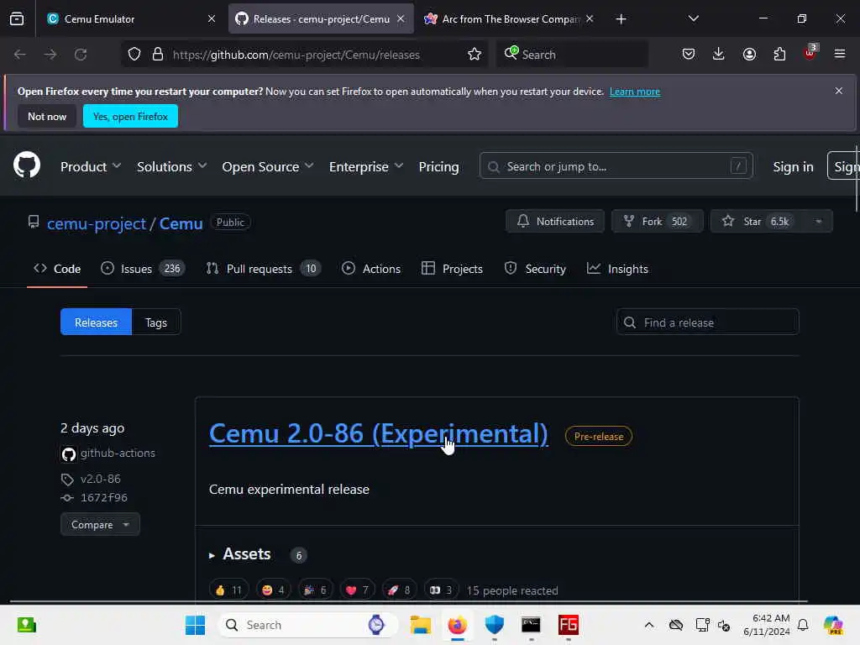Open the star lists dropdown arrow
This screenshot has height=645, width=860.
[819, 222]
